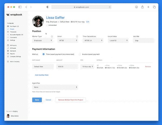162x125 pixels.
Task: Click the Elina Admin avatar at the bottom of the sidebar
Action: (x=8, y=116)
